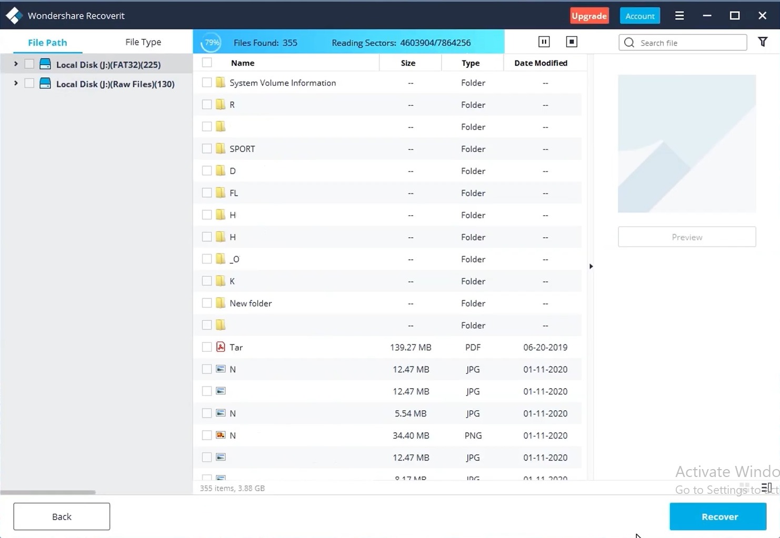Pause the scan with the pause icon
780x538 pixels.
click(x=544, y=42)
